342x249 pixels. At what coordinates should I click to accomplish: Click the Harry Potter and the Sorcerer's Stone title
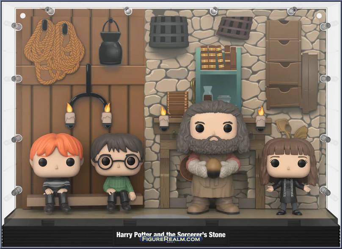pyautogui.click(x=171, y=234)
